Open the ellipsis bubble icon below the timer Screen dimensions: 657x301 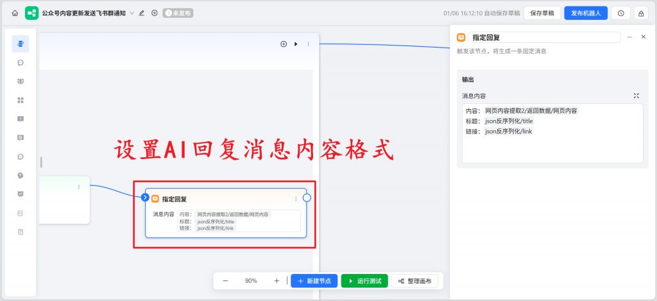(x=21, y=157)
